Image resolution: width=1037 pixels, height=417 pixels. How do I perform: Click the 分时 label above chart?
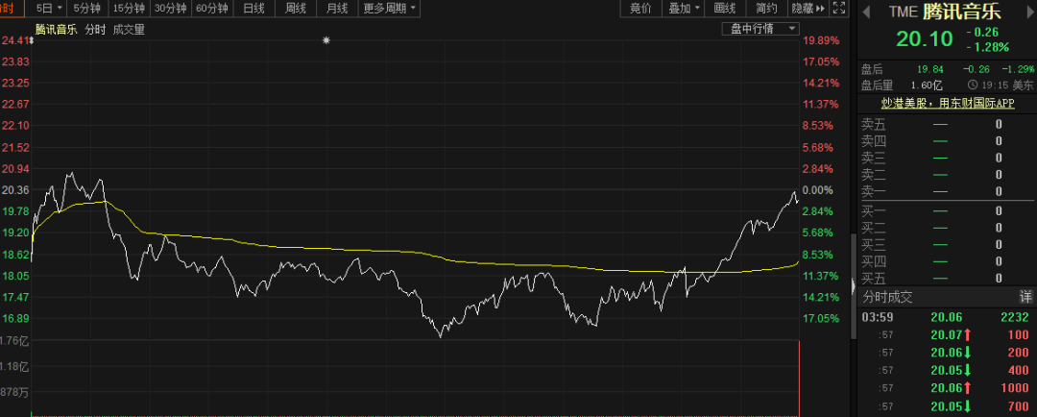click(x=94, y=29)
